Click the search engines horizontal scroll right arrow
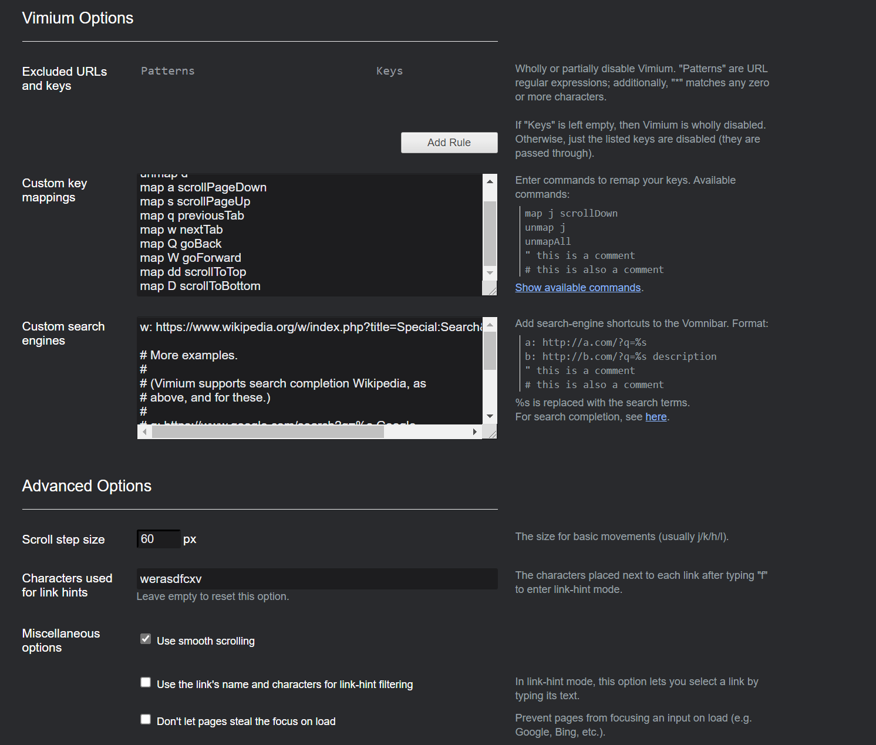The width and height of the screenshot is (876, 745). (x=475, y=432)
